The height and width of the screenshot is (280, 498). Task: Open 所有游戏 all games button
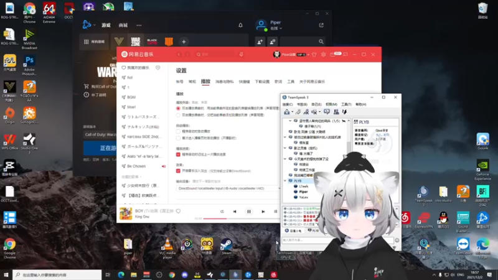click(95, 42)
